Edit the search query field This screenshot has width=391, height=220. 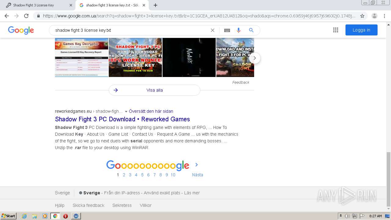131,30
